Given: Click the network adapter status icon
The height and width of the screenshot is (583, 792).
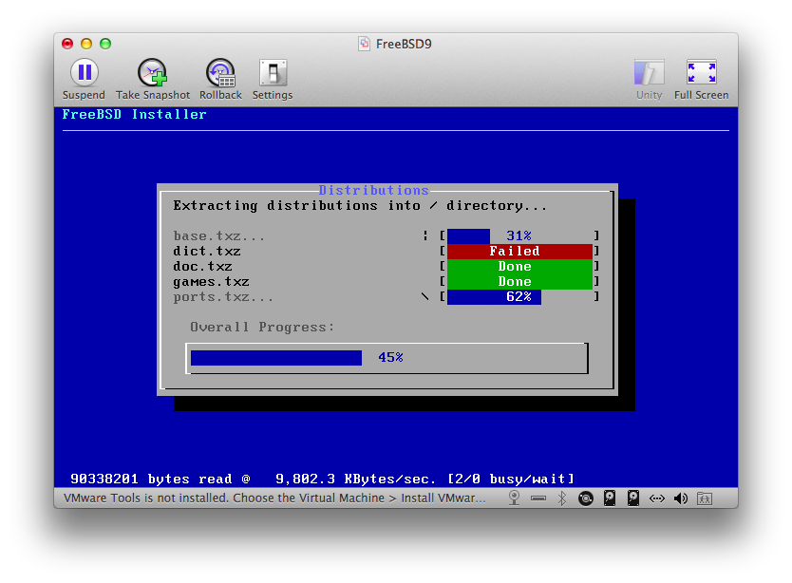Looking at the screenshot, I should 656,498.
